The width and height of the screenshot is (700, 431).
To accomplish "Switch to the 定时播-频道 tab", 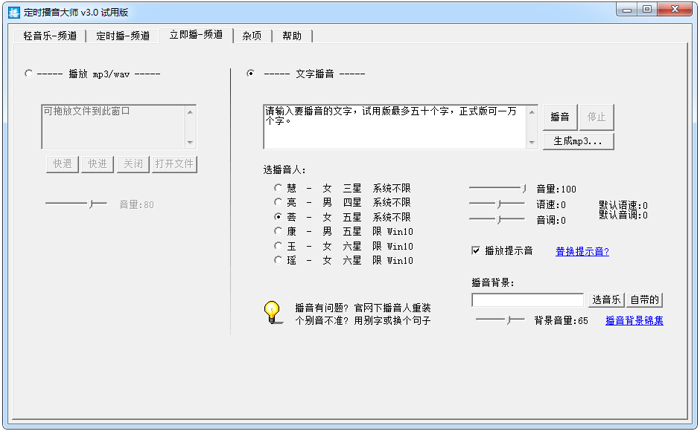I will click(123, 36).
